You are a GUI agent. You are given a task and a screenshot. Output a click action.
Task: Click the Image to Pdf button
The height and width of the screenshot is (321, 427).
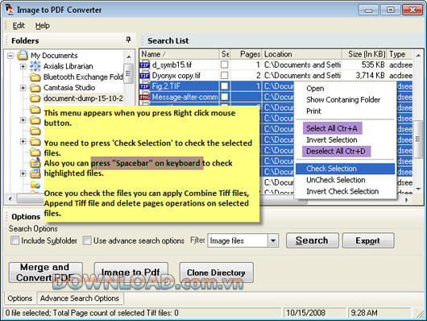tap(131, 272)
